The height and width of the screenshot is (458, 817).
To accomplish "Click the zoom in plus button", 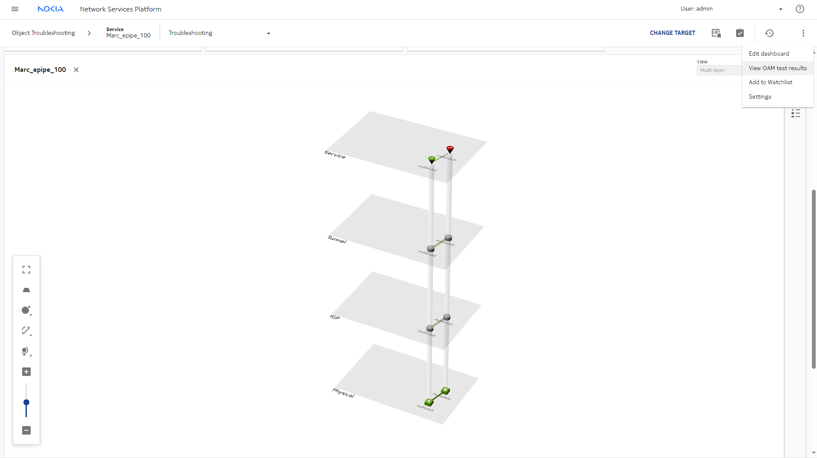I will tap(26, 372).
